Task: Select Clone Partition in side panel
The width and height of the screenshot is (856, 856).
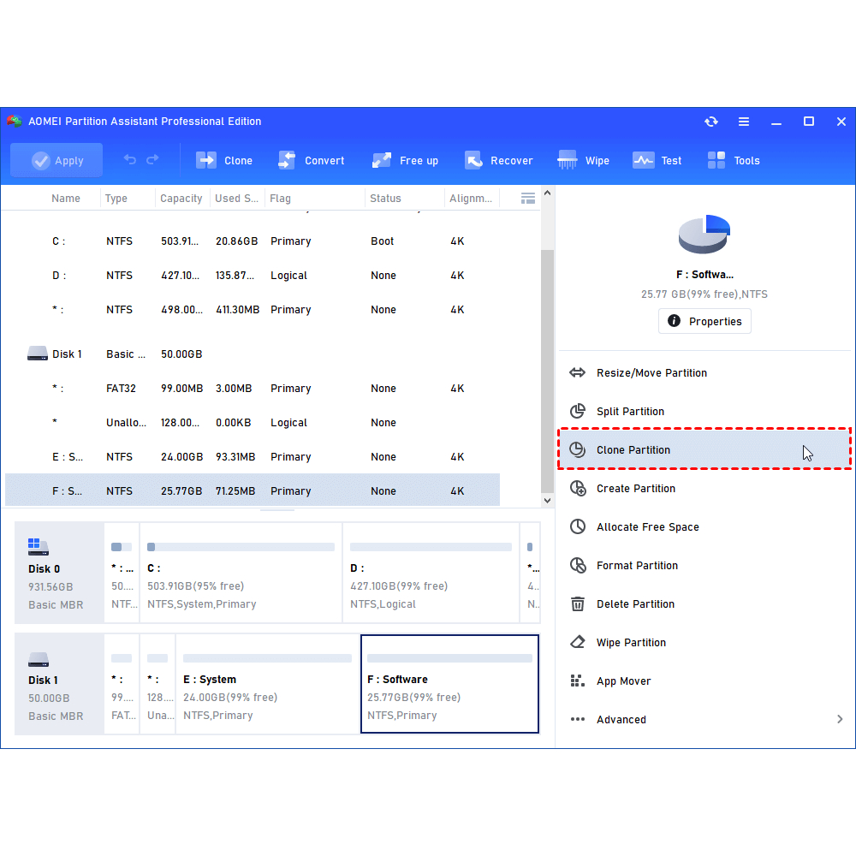Action: [633, 450]
